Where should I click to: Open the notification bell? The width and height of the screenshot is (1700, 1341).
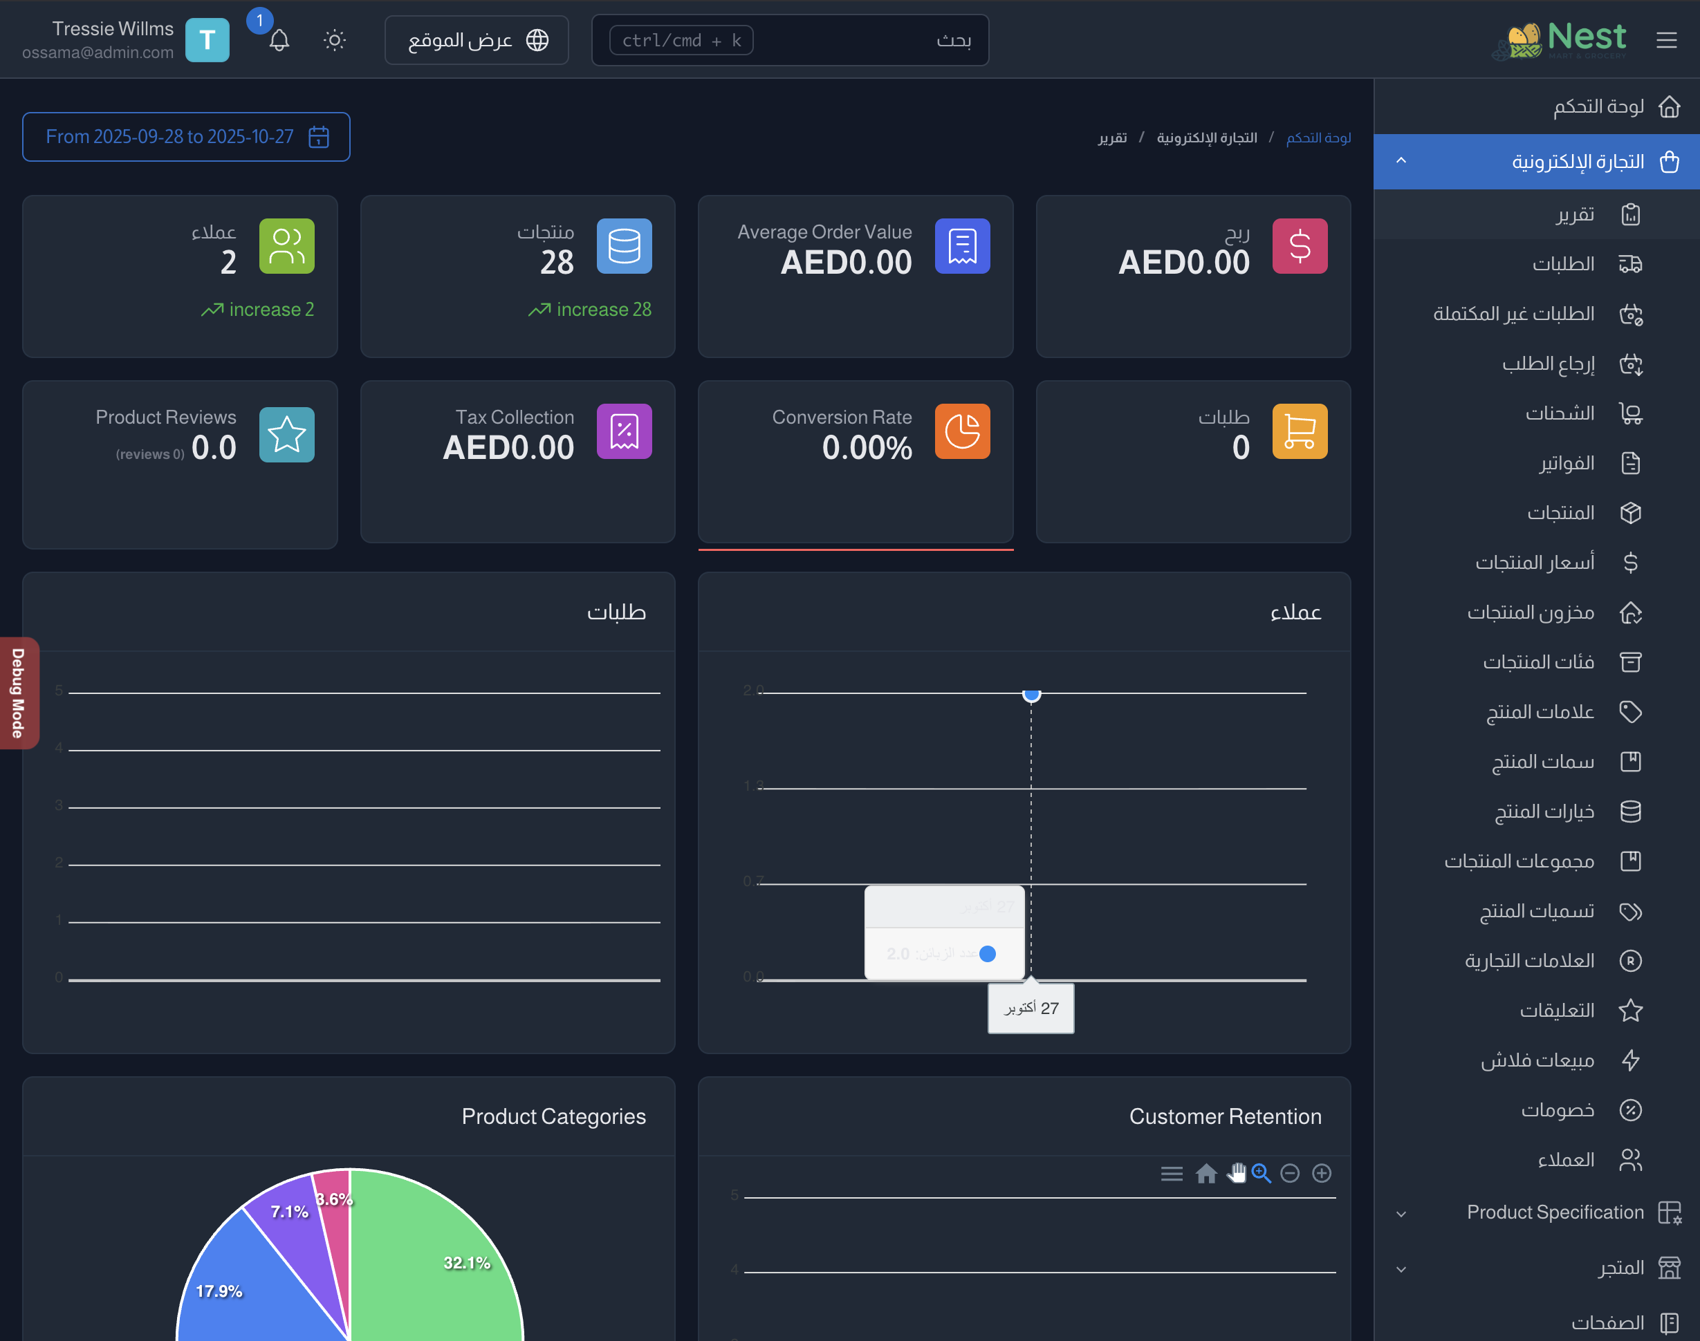click(x=281, y=40)
